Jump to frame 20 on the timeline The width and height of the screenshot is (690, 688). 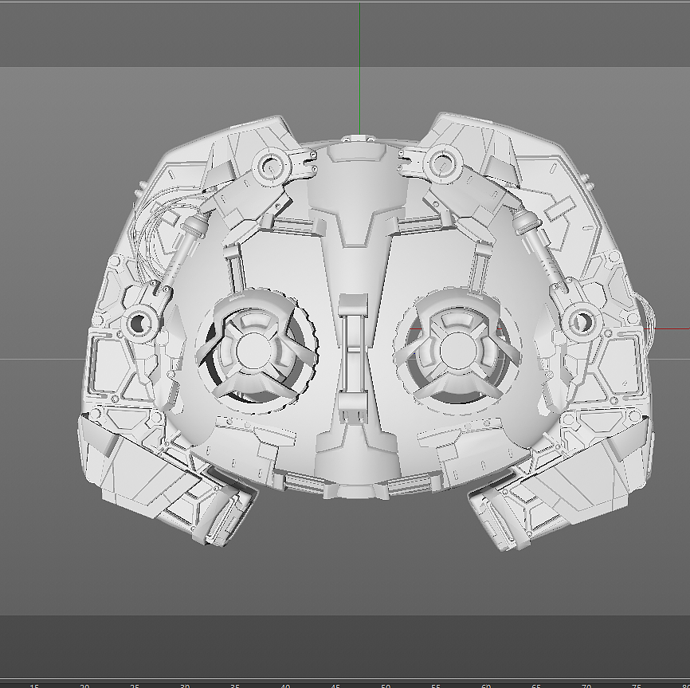[x=84, y=686]
